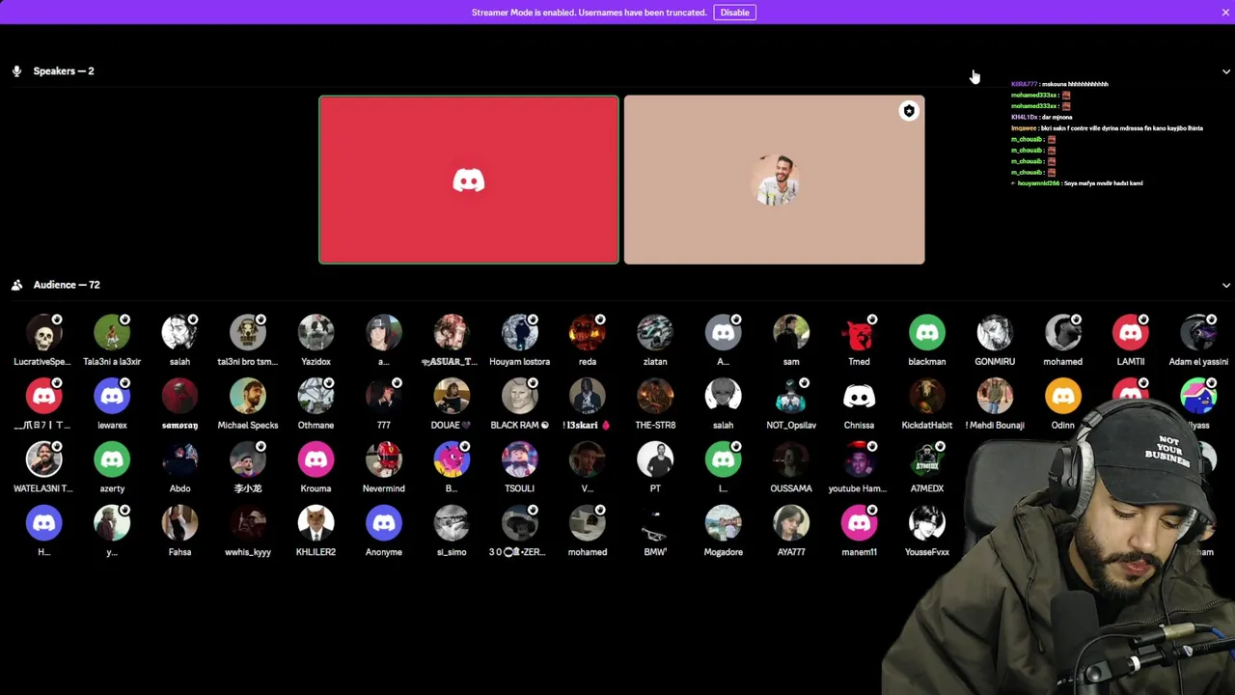The width and height of the screenshot is (1235, 695).
Task: Open LAMTII red Discord avatar
Action: [x=1131, y=333]
